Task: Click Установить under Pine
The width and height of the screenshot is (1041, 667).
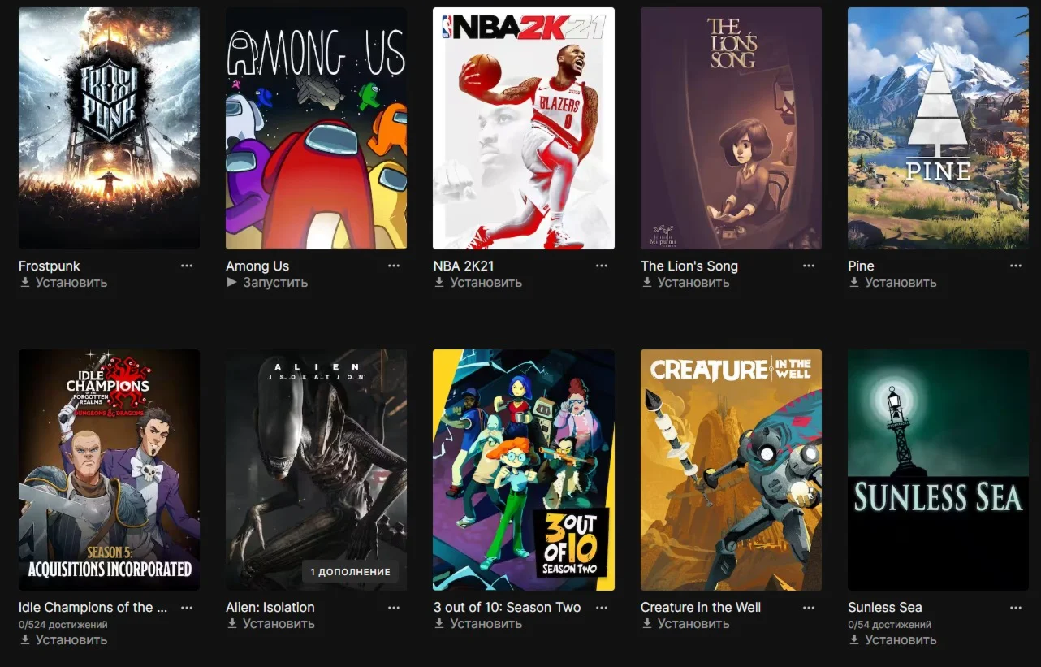Action: 901,283
